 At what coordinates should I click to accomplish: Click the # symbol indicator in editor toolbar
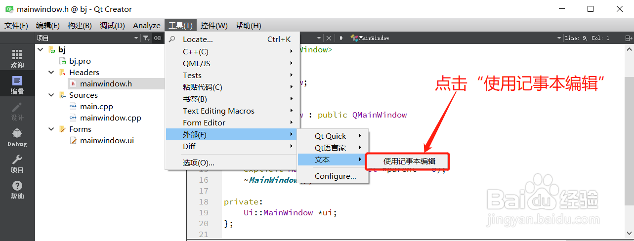coord(341,38)
